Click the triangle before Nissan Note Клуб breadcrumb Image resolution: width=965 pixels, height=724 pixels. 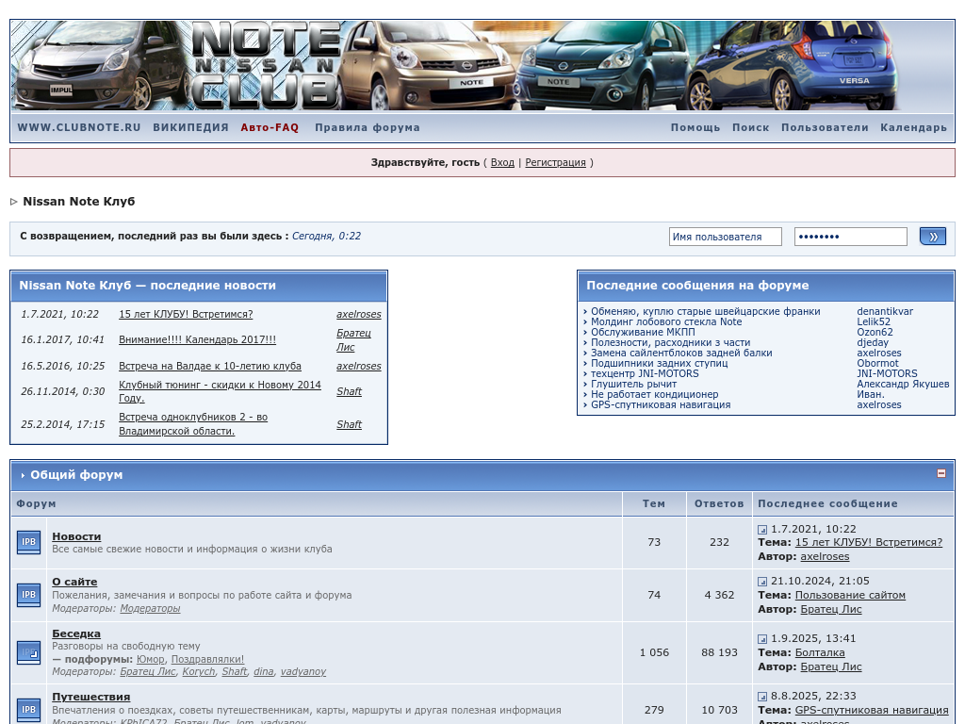pos(14,202)
